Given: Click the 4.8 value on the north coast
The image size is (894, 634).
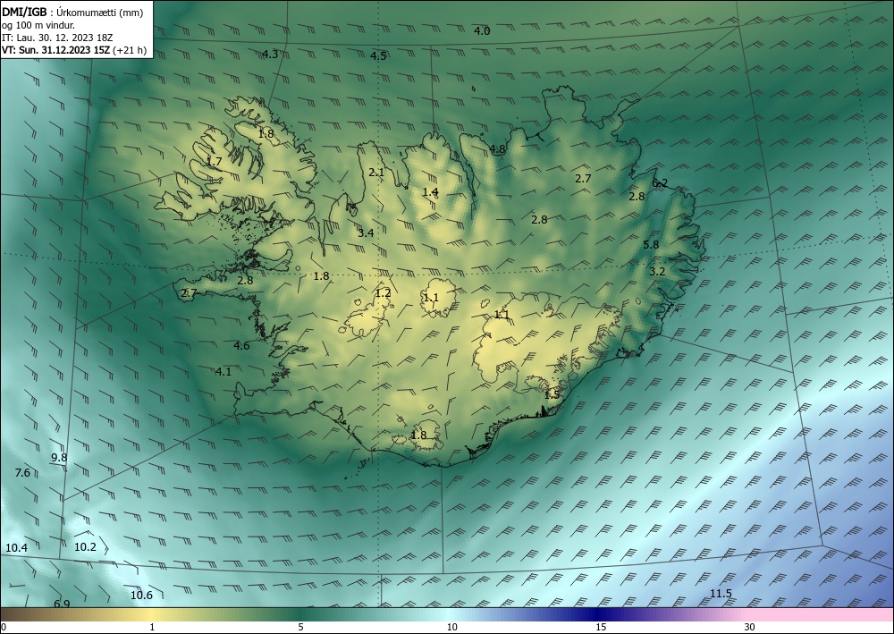Looking at the screenshot, I should [497, 149].
